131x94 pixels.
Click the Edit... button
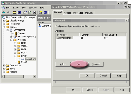(79, 64)
